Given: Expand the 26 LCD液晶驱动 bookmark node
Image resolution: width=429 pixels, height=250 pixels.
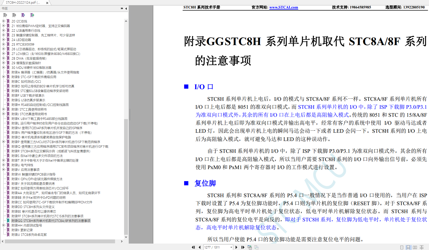Looking at the screenshot, I should click(3, 49).
